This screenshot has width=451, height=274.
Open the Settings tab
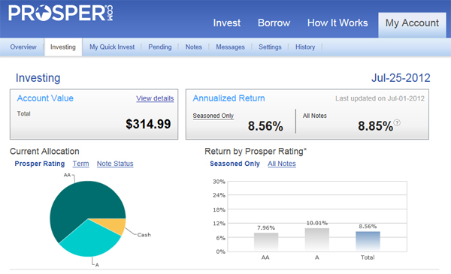coord(270,47)
